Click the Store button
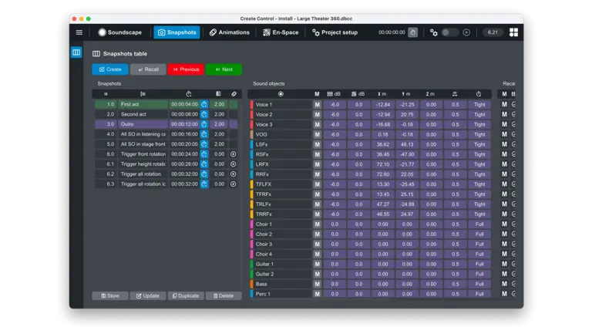The image size is (592, 334). coord(110,296)
